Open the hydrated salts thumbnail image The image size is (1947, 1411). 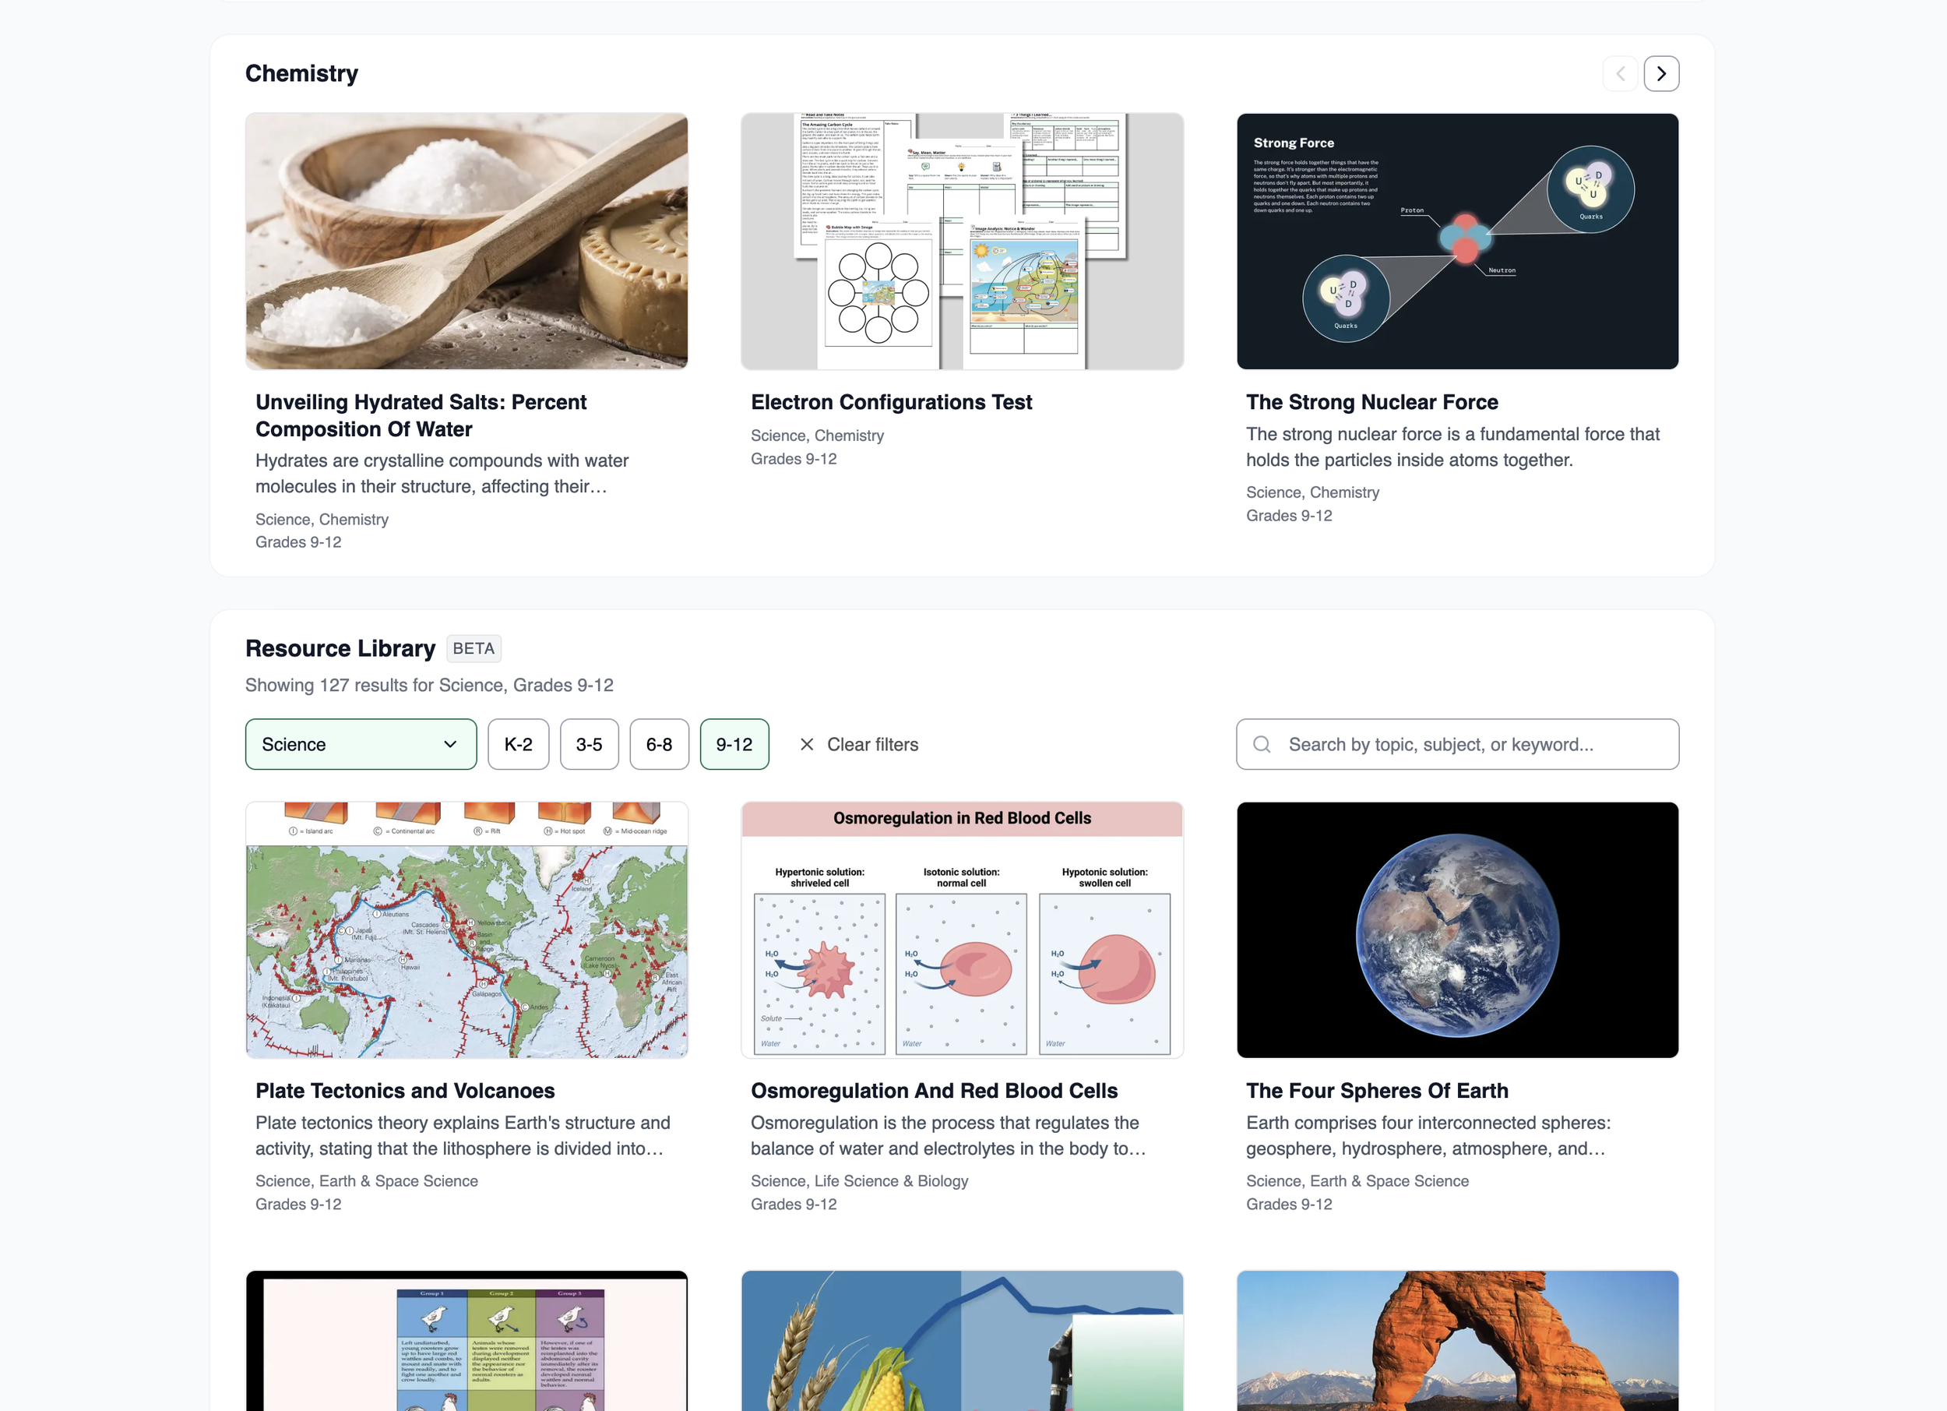point(467,242)
